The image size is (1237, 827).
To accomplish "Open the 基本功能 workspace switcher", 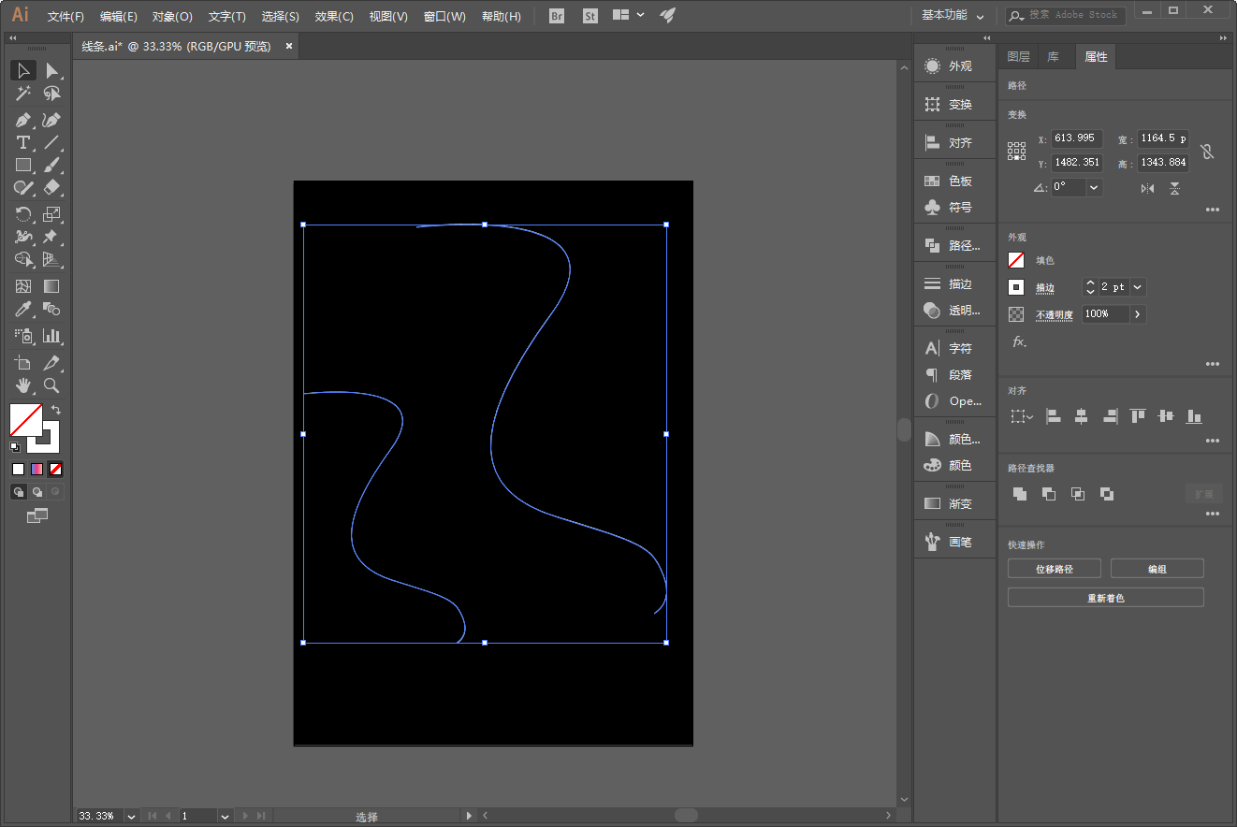I will (x=953, y=15).
